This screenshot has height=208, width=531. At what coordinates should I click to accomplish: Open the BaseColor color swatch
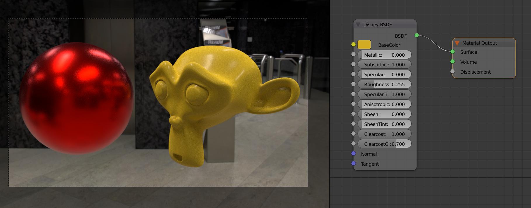[x=364, y=45]
